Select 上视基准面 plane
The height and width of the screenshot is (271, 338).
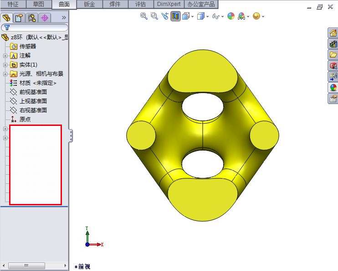(x=33, y=101)
